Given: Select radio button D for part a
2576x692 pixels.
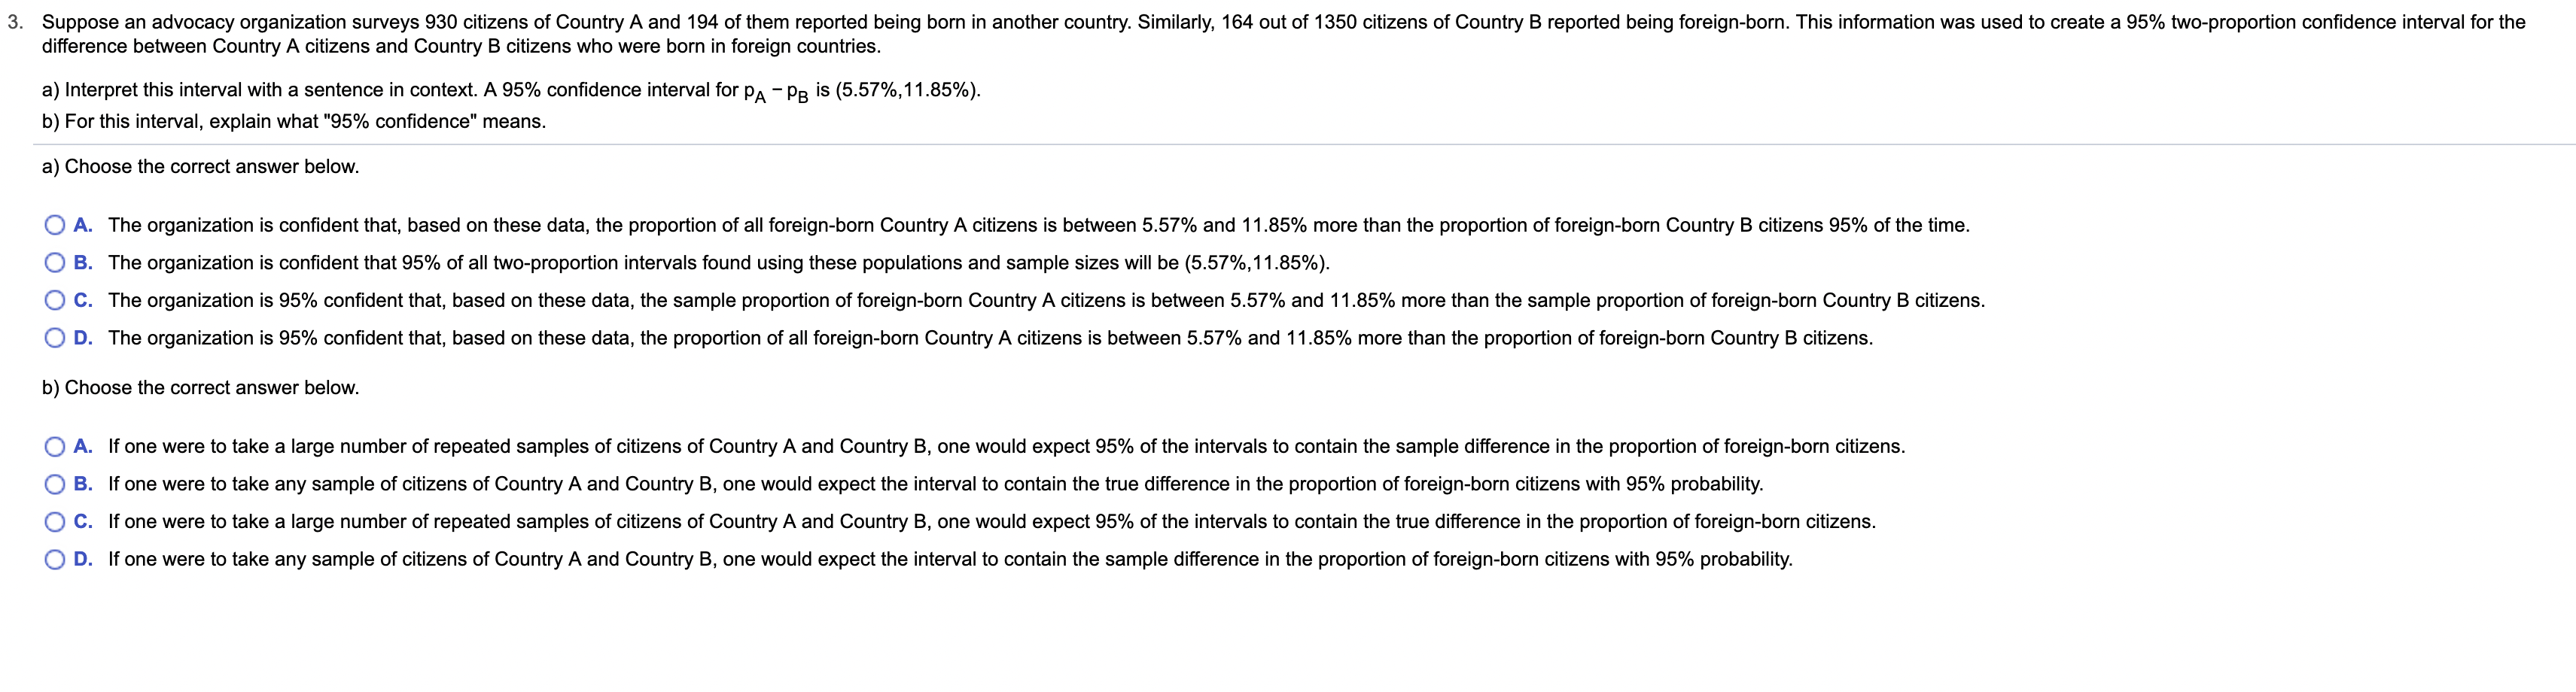Looking at the screenshot, I should [55, 336].
